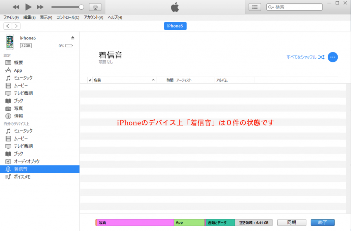Sort by the 名前 column header
The height and width of the screenshot is (231, 351).
124,80
